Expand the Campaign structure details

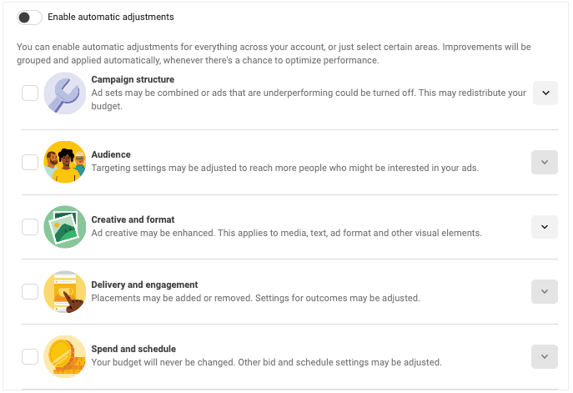click(x=545, y=93)
